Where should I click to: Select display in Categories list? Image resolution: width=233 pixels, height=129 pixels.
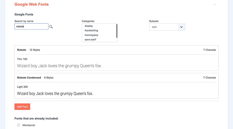tap(89, 26)
